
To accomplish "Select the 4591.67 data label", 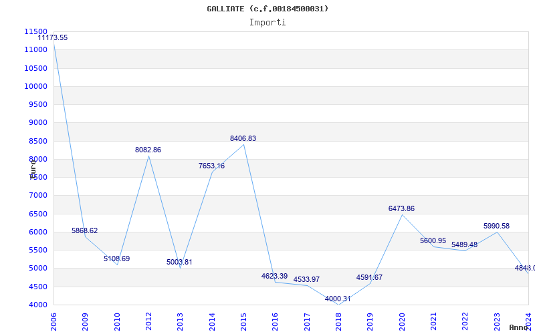I will pyautogui.click(x=370, y=277).
